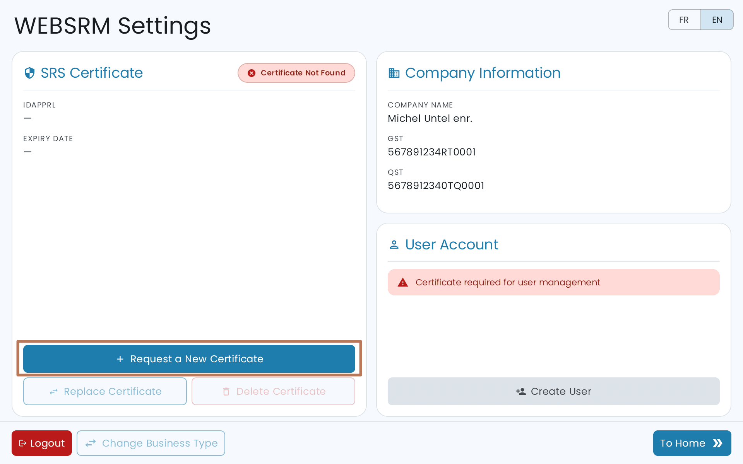
Task: Log out using the red Logout button
Action: click(x=42, y=443)
